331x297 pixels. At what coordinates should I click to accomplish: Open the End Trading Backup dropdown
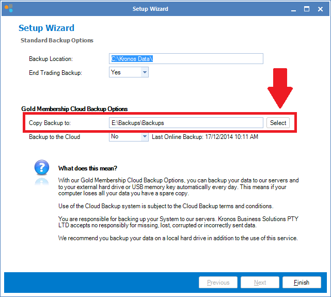(145, 73)
